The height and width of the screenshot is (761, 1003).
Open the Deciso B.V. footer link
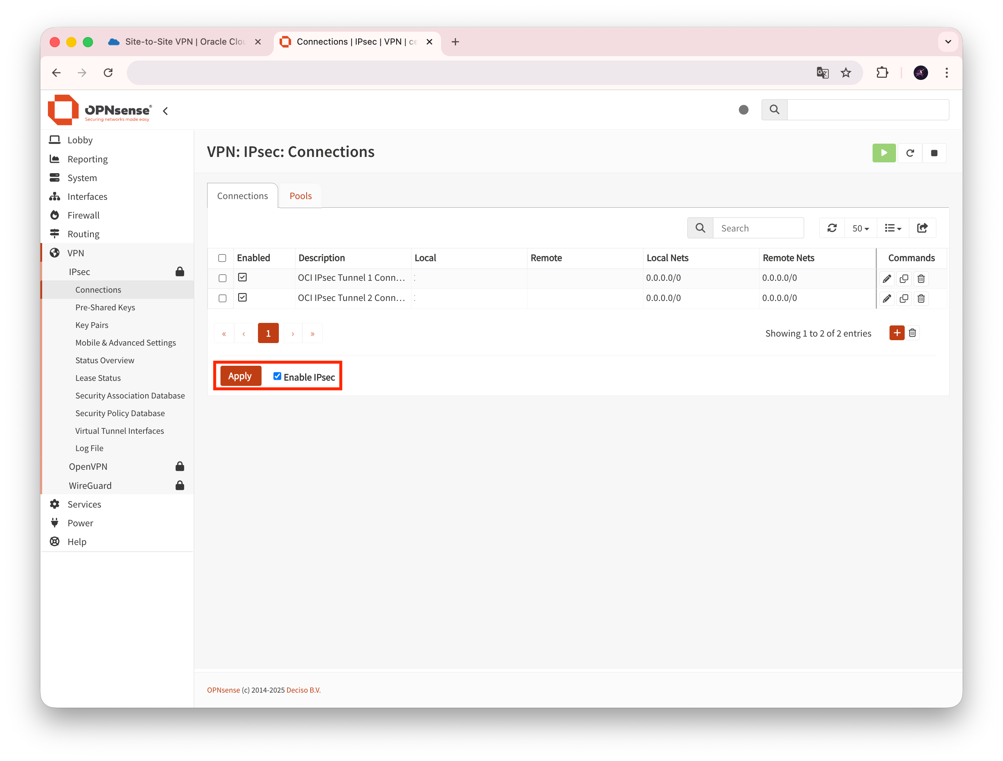(x=303, y=690)
